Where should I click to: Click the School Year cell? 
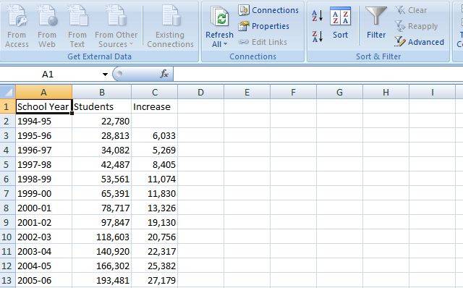click(43, 106)
